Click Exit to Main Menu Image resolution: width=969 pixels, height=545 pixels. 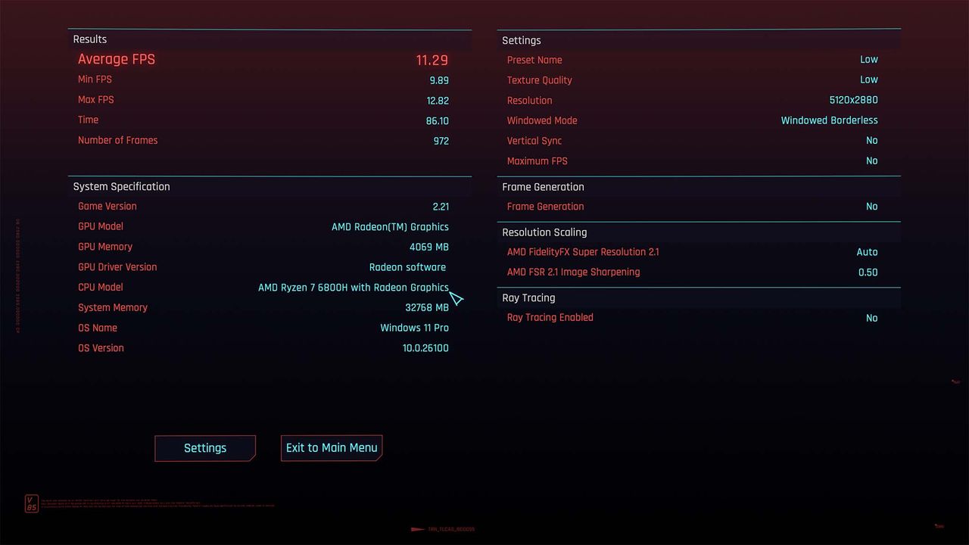(332, 448)
